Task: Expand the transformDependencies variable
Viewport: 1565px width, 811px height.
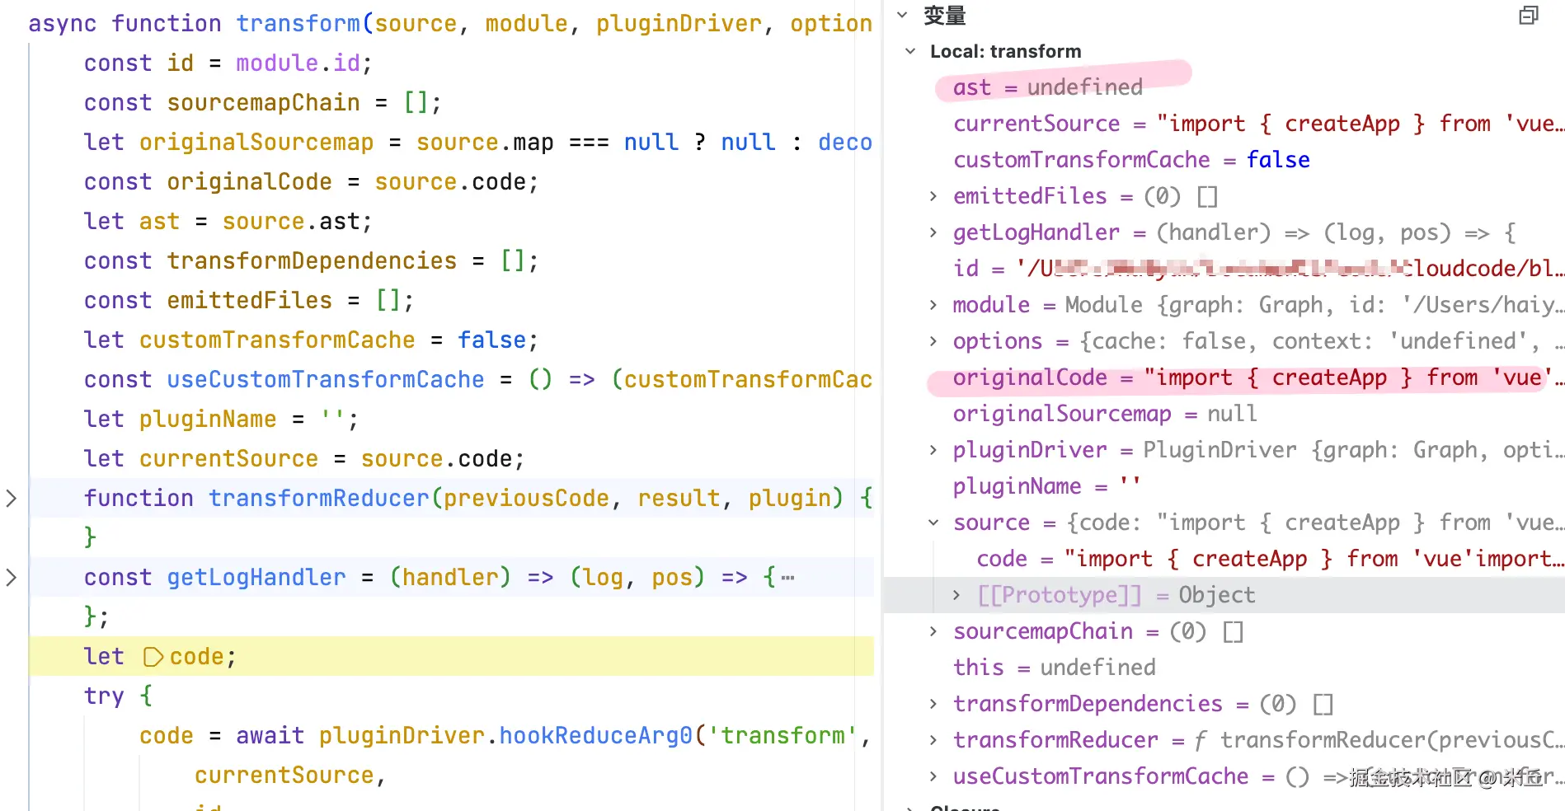Action: point(933,704)
